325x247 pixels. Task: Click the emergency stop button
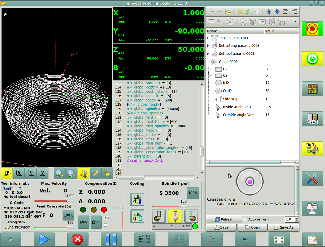(x=312, y=28)
